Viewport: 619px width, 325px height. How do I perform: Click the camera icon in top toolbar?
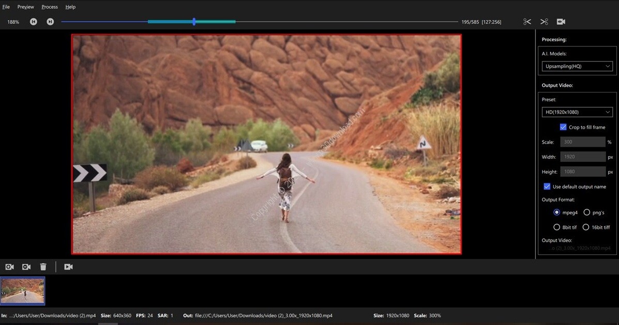point(561,22)
